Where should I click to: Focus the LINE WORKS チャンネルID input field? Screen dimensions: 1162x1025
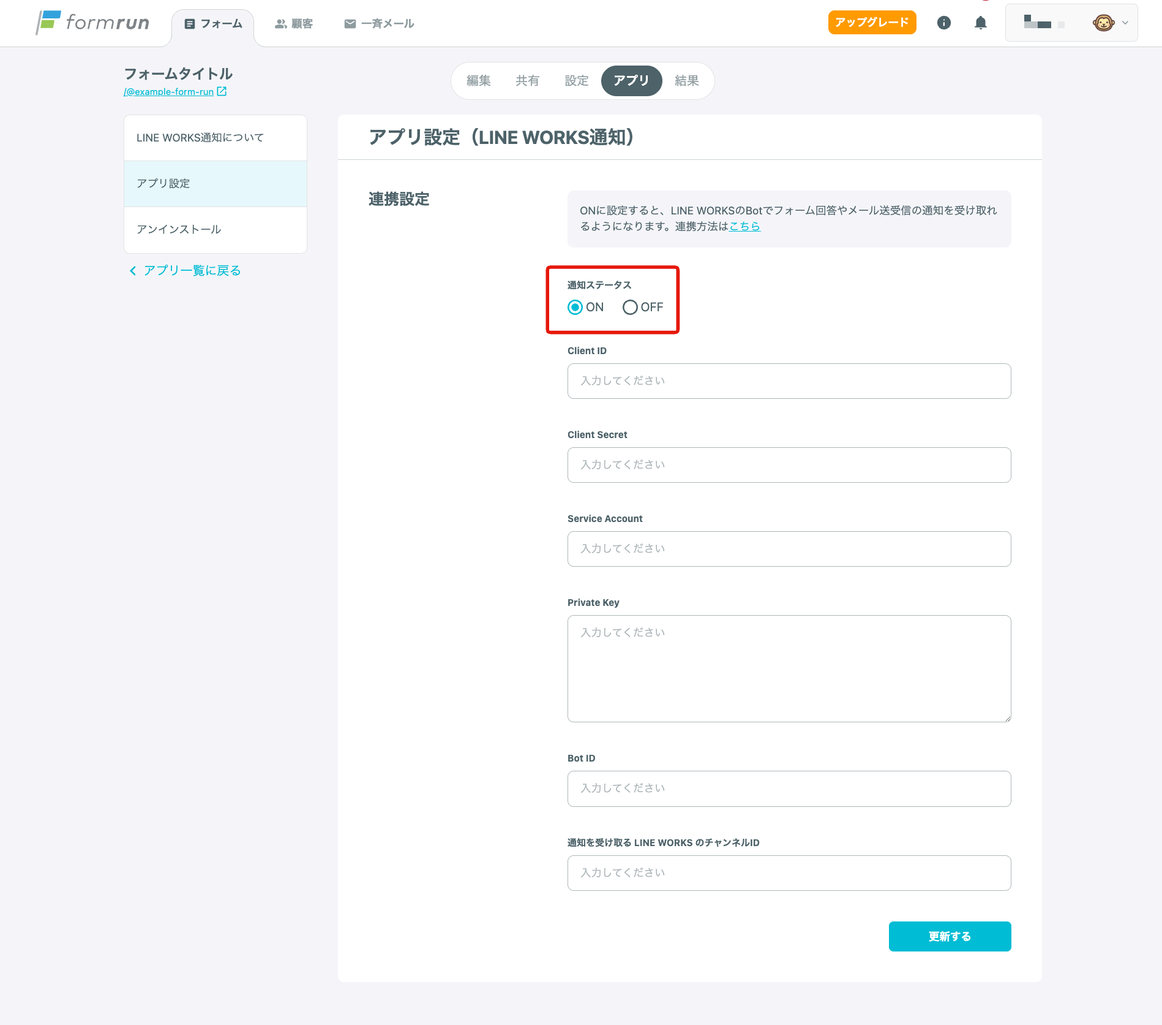point(789,873)
